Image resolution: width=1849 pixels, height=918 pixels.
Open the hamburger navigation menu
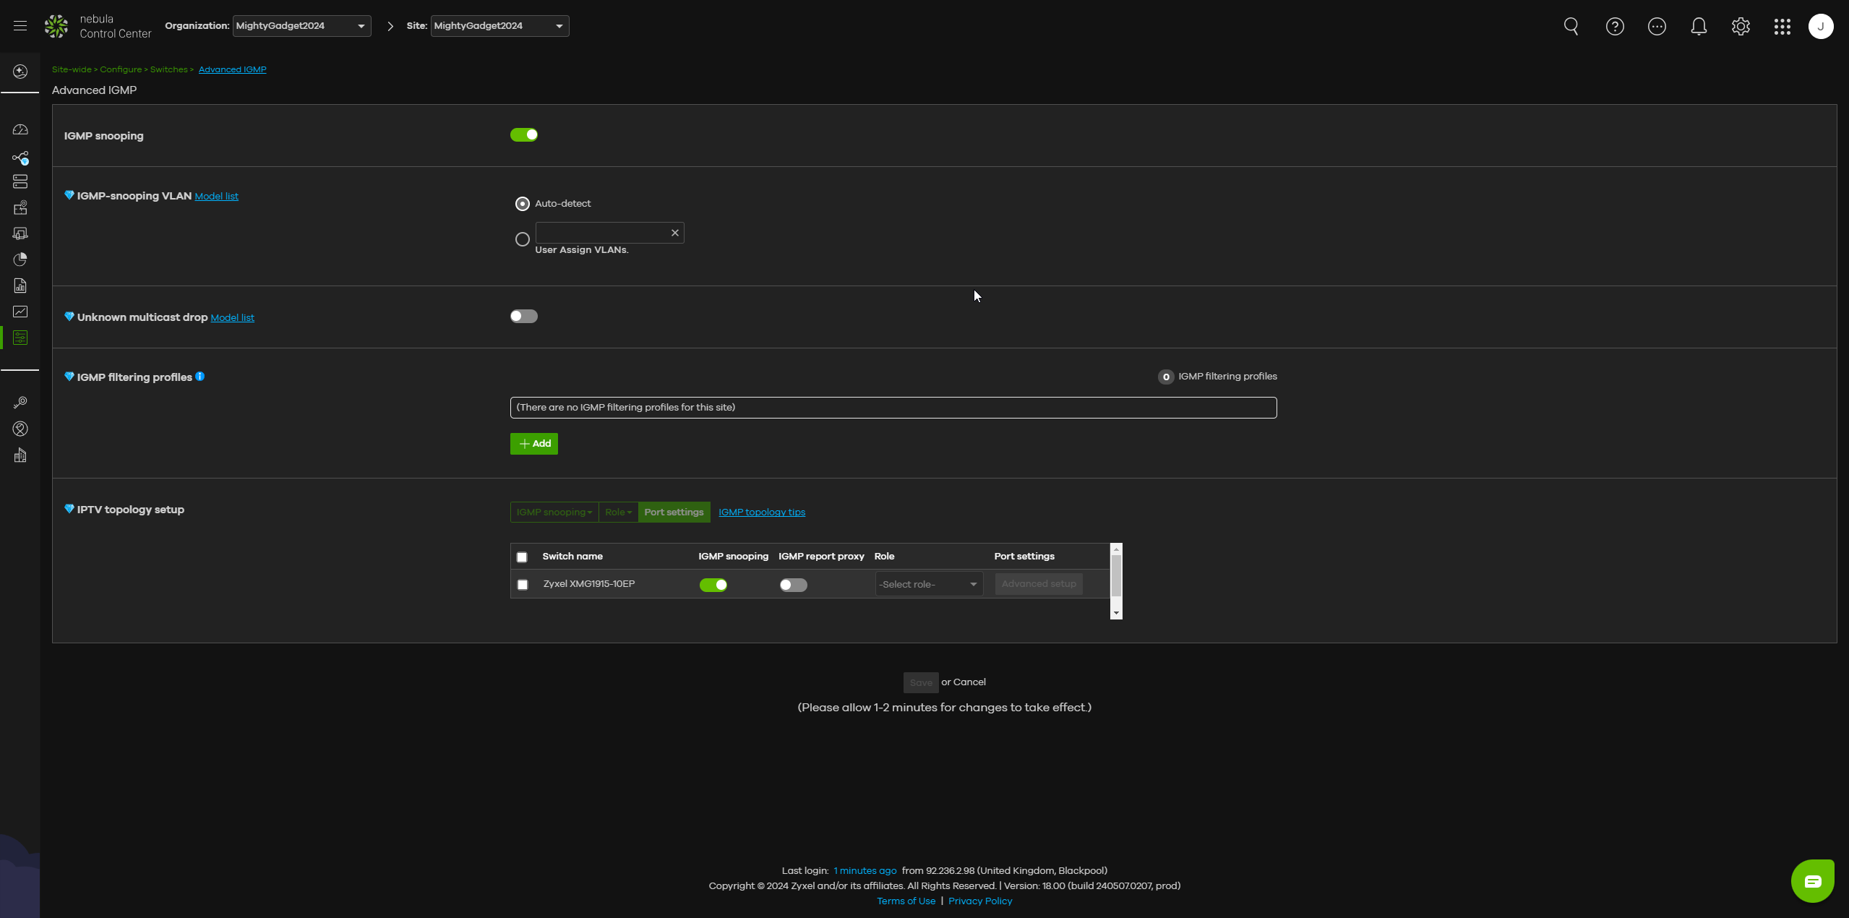click(20, 26)
